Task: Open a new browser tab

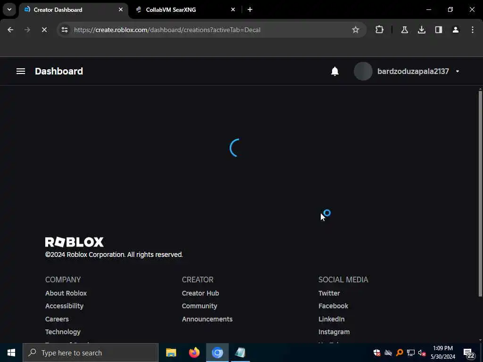Action: 250,9
